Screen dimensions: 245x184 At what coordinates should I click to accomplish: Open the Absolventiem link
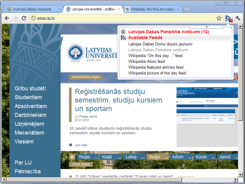point(31,106)
